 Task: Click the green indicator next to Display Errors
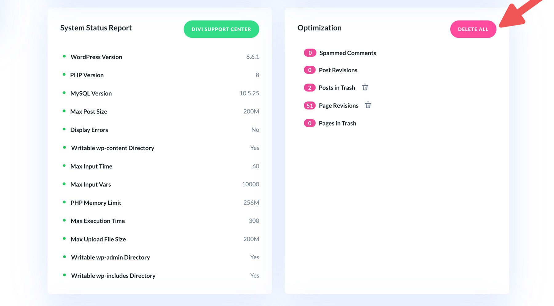coord(64,129)
